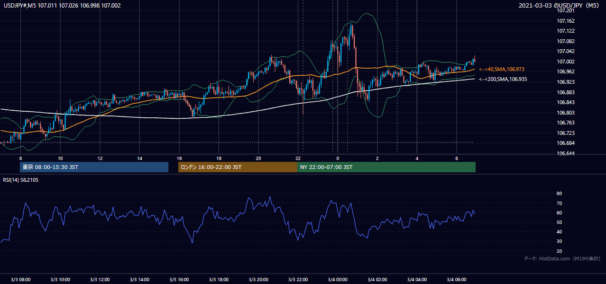Click price axis label 106.962

pyautogui.click(x=566, y=71)
